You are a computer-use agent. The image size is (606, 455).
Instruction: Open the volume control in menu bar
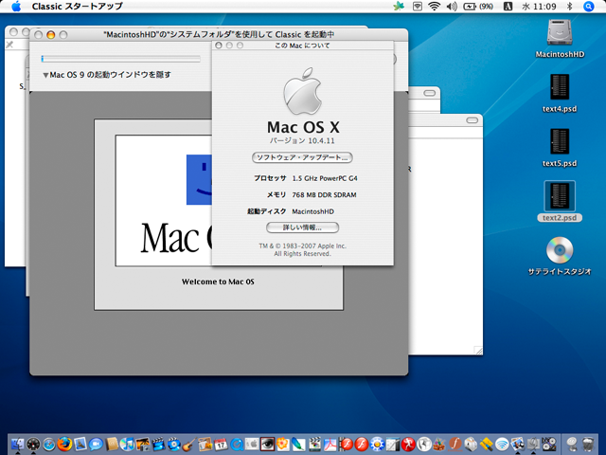coord(452,7)
